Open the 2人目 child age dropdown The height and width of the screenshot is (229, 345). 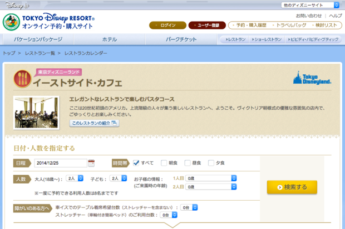[211, 187]
